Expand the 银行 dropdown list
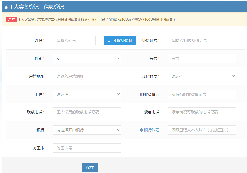Viewport: 247px width, 173px height. coord(87,130)
